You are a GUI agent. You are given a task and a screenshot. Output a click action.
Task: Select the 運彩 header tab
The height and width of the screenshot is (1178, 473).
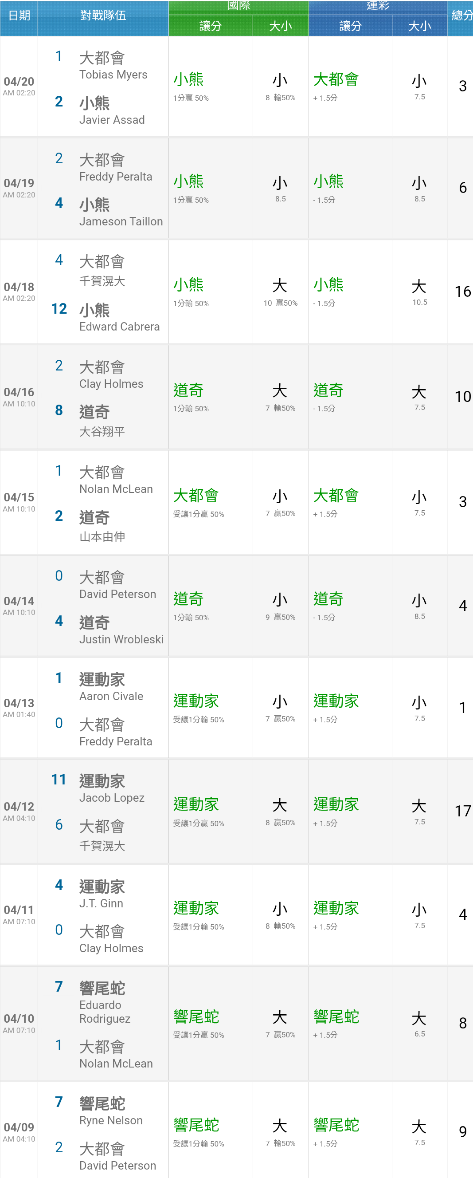(x=378, y=6)
